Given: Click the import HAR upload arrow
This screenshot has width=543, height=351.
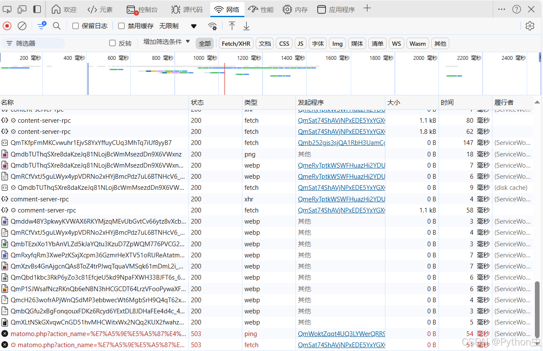Looking at the screenshot, I should click(x=232, y=26).
